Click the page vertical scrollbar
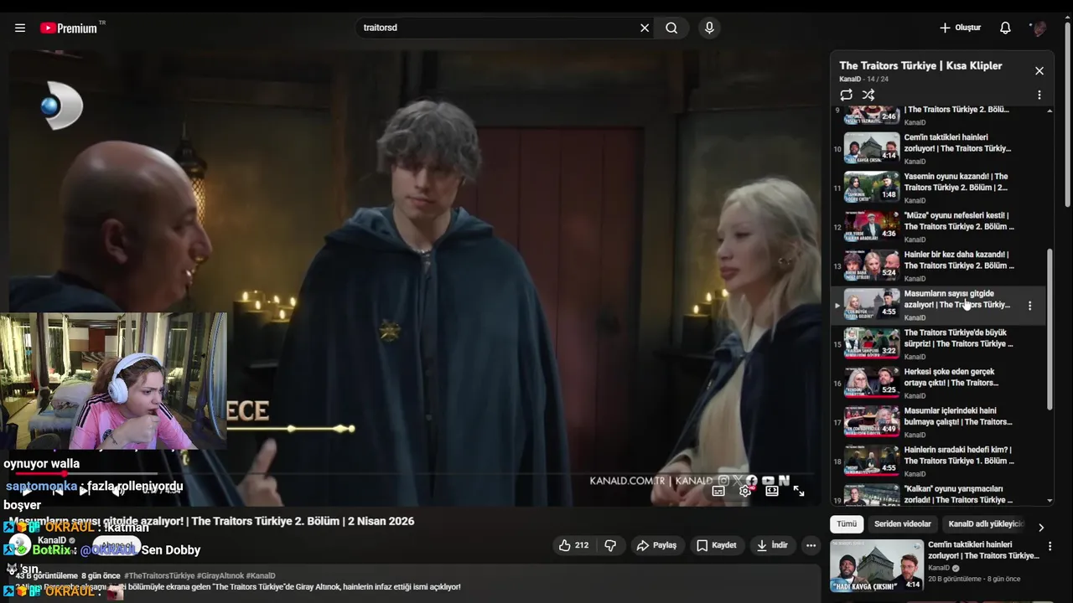This screenshot has width=1073, height=603. tap(1067, 113)
